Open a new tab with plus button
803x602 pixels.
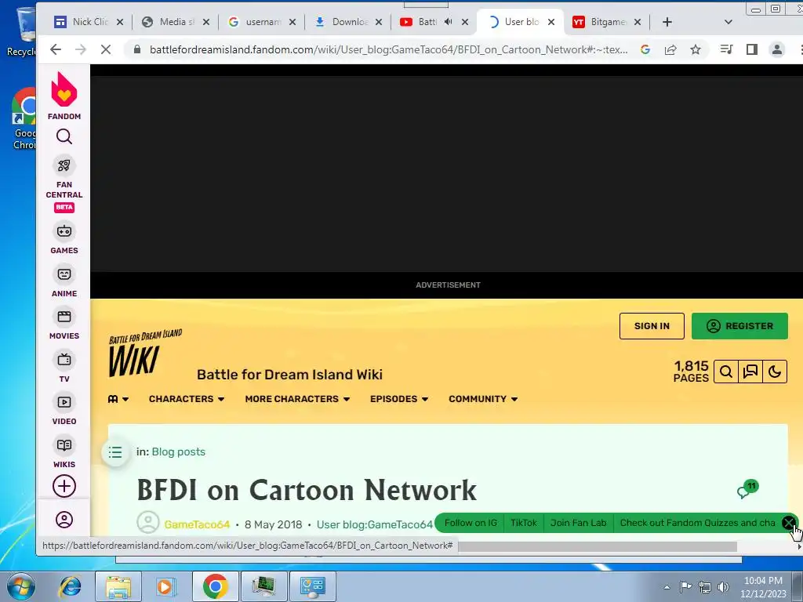(x=667, y=22)
